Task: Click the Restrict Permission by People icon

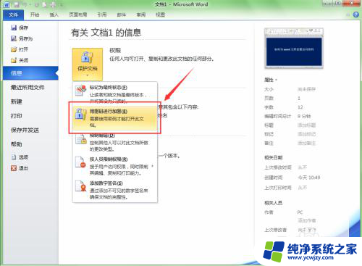Action: tap(80, 162)
